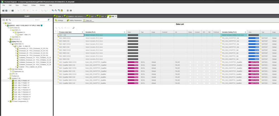Click the red Delete X toolbar icon
The height and width of the screenshot is (116, 279).
click(27, 11)
